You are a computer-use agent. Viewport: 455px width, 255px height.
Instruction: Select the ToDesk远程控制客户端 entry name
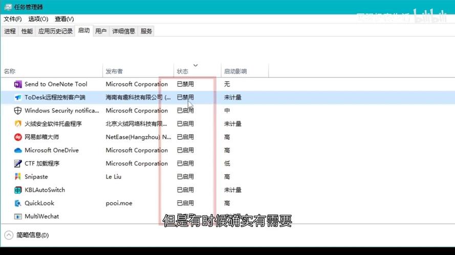[55, 97]
